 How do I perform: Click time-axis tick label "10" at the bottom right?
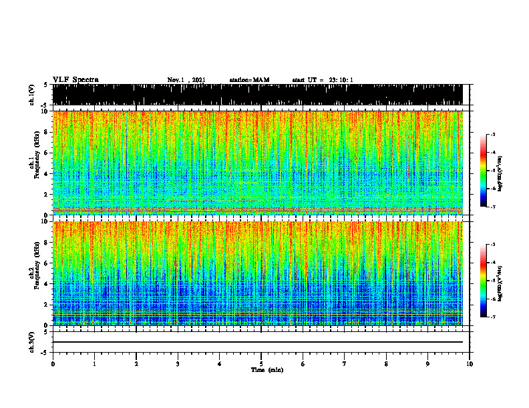tap(470, 364)
